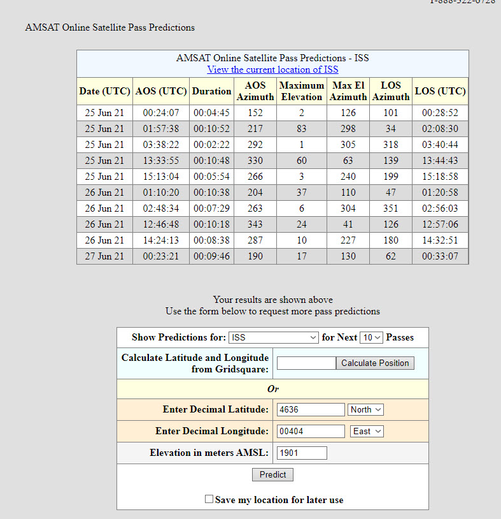Screen dimensions: 501x519
Task: Select AOS time 13:33:55
Action: [161, 161]
